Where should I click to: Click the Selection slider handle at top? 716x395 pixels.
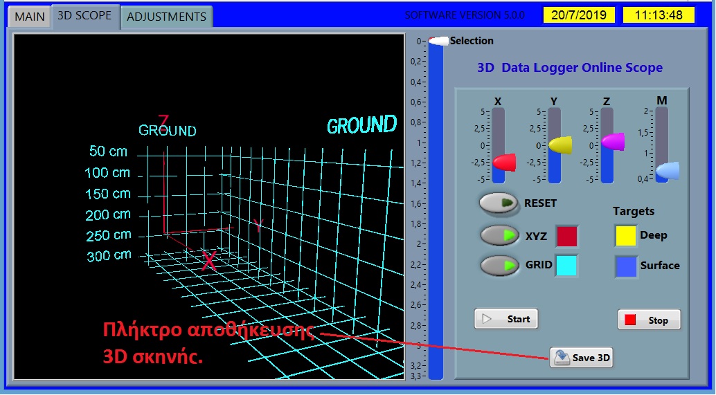437,41
